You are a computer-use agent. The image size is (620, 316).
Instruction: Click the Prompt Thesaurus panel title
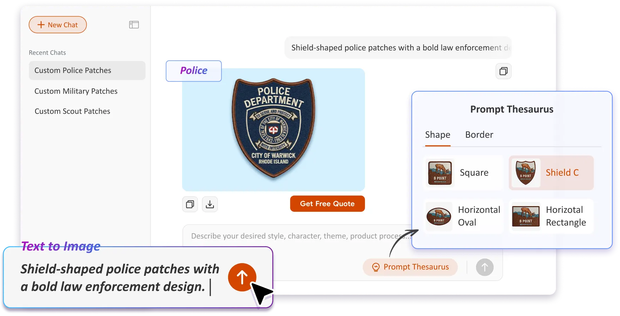512,109
